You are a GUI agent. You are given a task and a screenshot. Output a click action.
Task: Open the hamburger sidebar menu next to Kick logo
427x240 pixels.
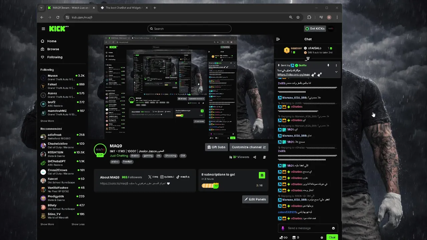click(43, 29)
